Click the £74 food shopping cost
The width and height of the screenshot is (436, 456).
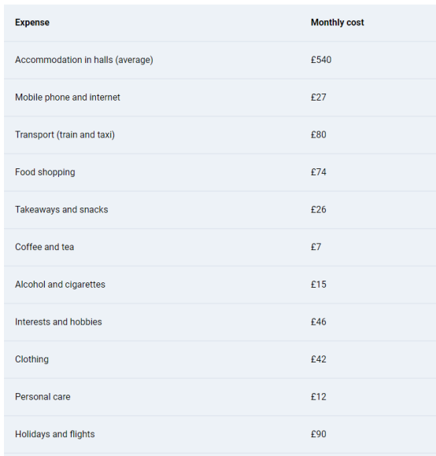pos(318,172)
